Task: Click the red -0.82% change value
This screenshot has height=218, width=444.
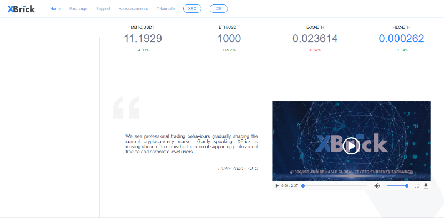Action: click(x=315, y=50)
